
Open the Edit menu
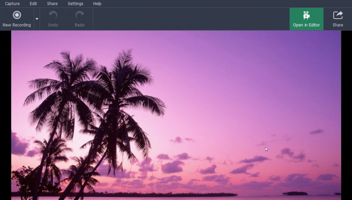tap(33, 3)
